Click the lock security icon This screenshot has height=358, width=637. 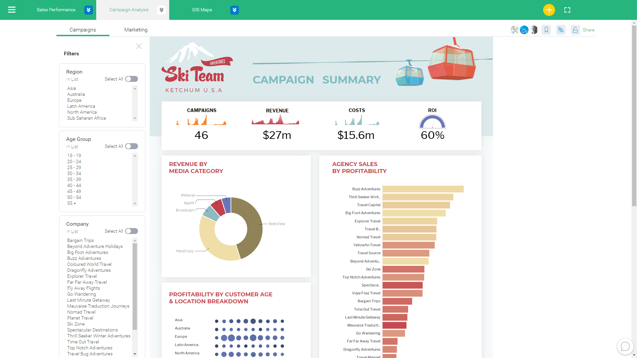coord(575,30)
